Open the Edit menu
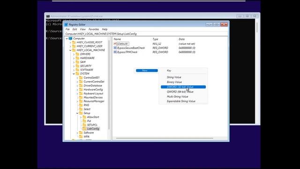This screenshot has height=169, width=300. coord(75,29)
